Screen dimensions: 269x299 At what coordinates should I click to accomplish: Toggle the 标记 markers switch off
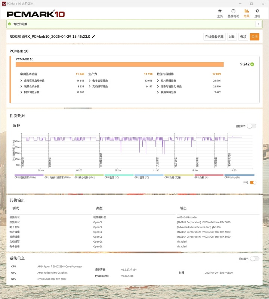click(253, 183)
